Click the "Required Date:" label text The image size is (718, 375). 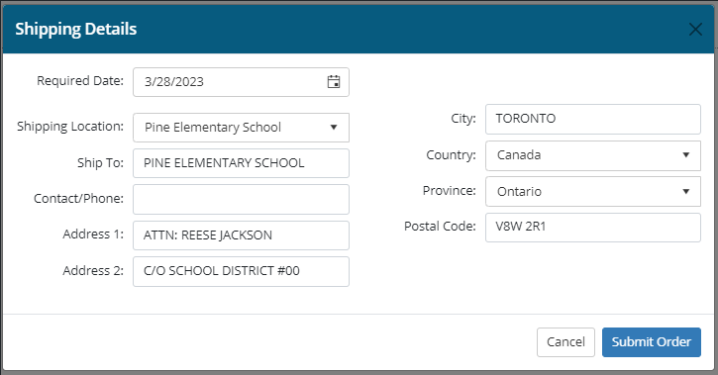tap(80, 81)
